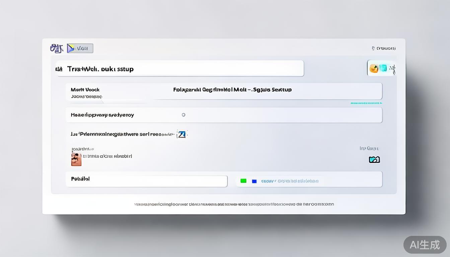
Task: Click the 'Pehalel' input field
Action: coord(147,181)
